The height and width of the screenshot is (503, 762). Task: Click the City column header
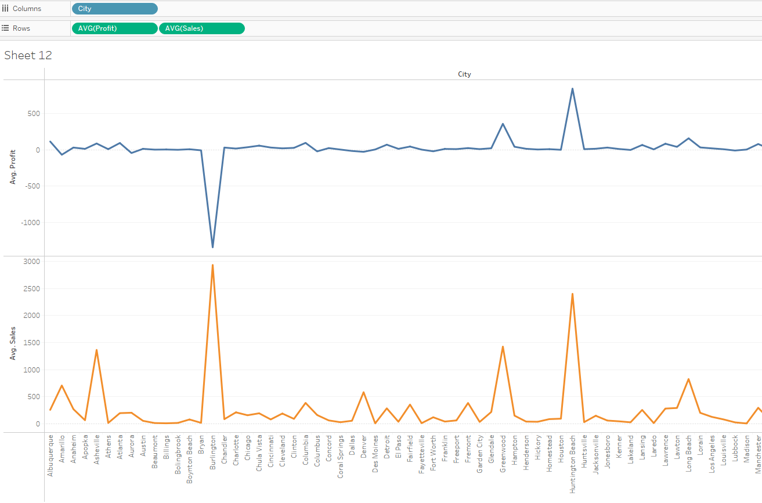coord(464,74)
